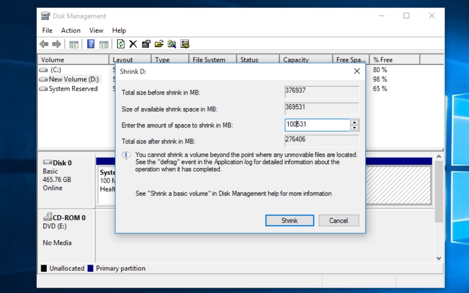Click the 65 % free value

click(x=380, y=89)
